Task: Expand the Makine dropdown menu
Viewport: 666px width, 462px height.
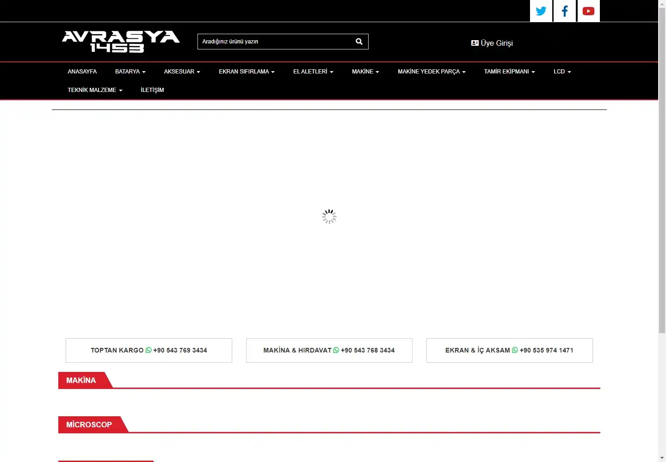Action: point(365,72)
